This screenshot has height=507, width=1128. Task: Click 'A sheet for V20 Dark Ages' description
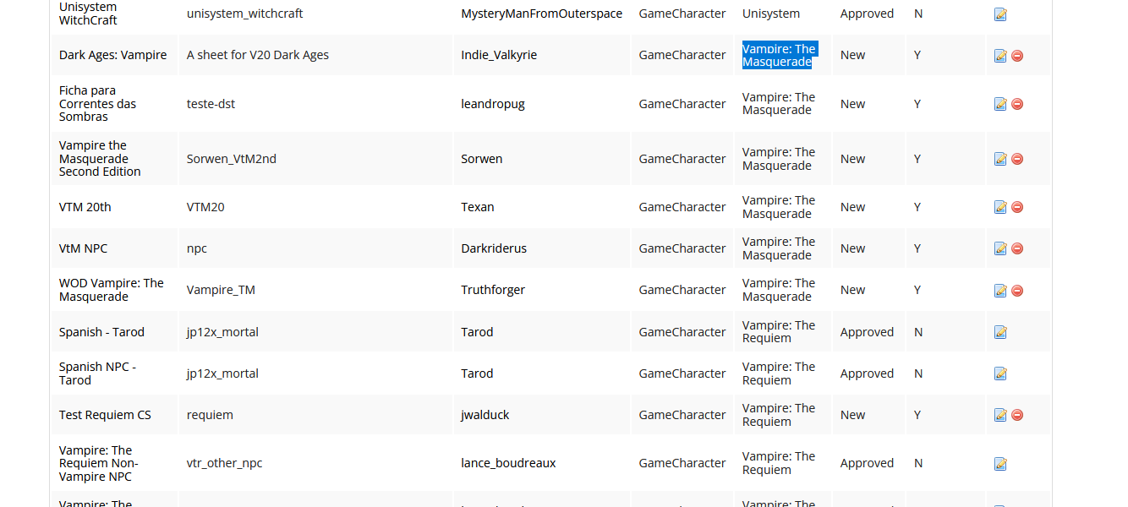tap(258, 55)
